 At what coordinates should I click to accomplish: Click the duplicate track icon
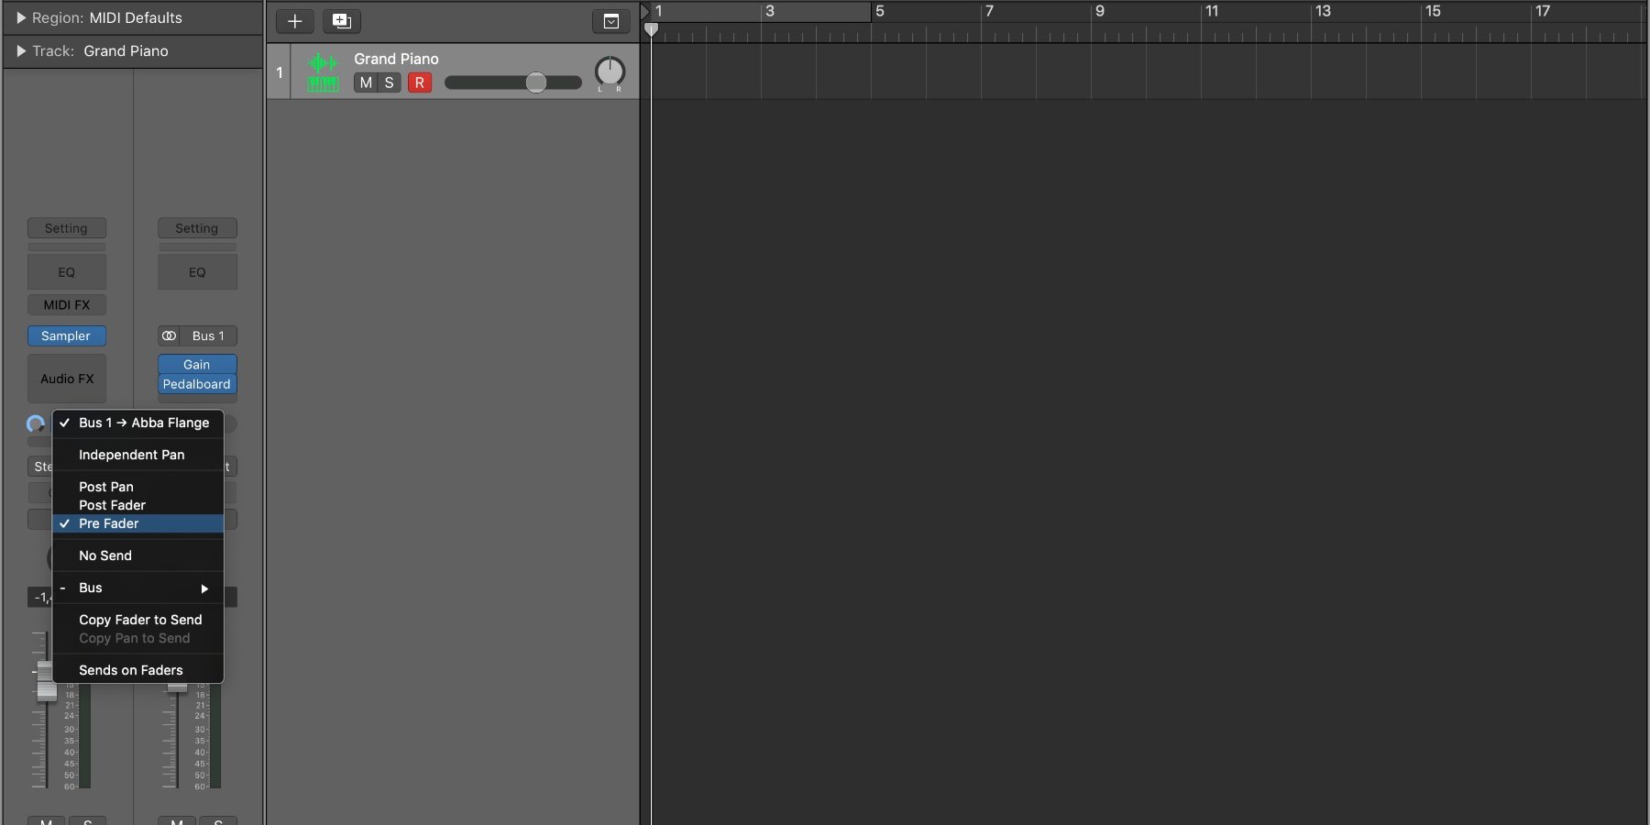[341, 21]
